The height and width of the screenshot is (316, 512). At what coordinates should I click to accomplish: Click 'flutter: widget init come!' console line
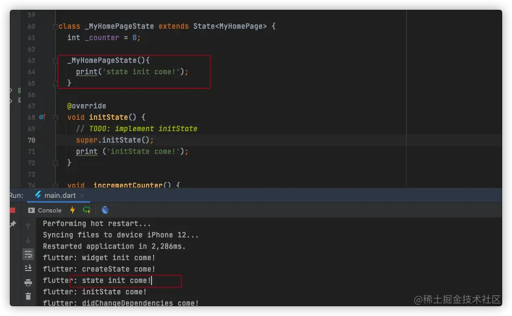[99, 258]
